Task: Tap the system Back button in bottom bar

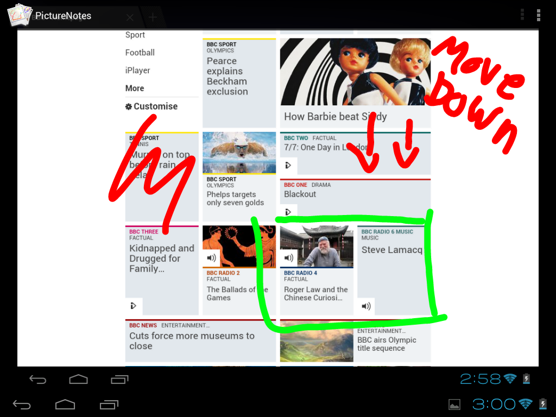Action: pyautogui.click(x=22, y=405)
